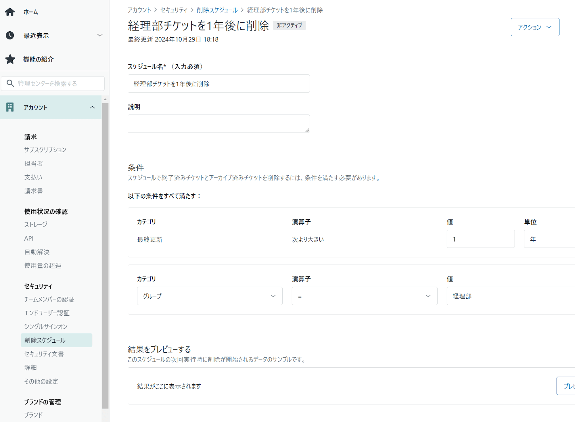Click 最終更新 category text
The height and width of the screenshot is (422, 575).
pyautogui.click(x=150, y=239)
